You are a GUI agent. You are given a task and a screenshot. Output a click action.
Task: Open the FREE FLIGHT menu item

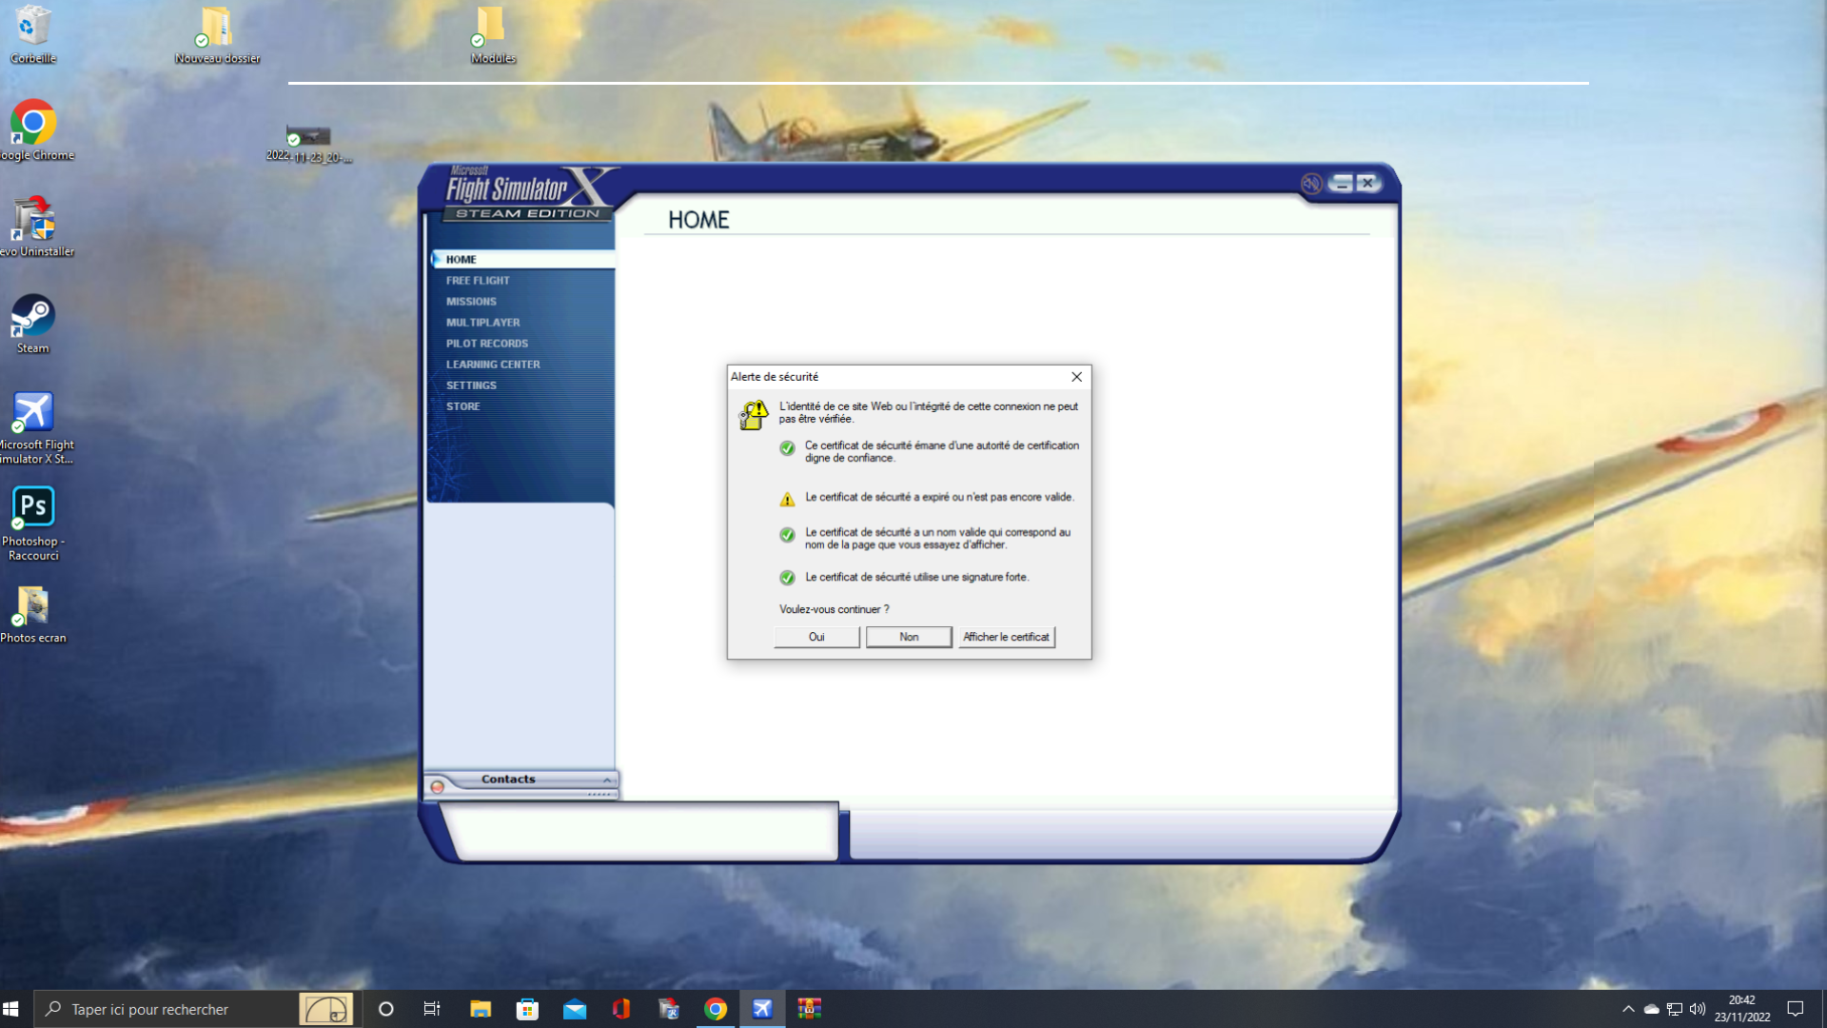point(478,281)
